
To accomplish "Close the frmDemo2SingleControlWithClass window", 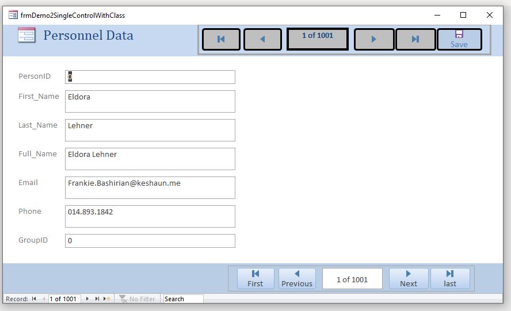I will click(490, 15).
